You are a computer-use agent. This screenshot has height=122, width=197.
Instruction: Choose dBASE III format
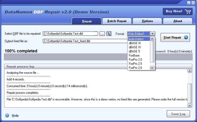coord(139,43)
